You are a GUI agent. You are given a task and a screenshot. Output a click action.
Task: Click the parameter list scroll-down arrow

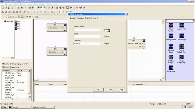(x=29, y=97)
